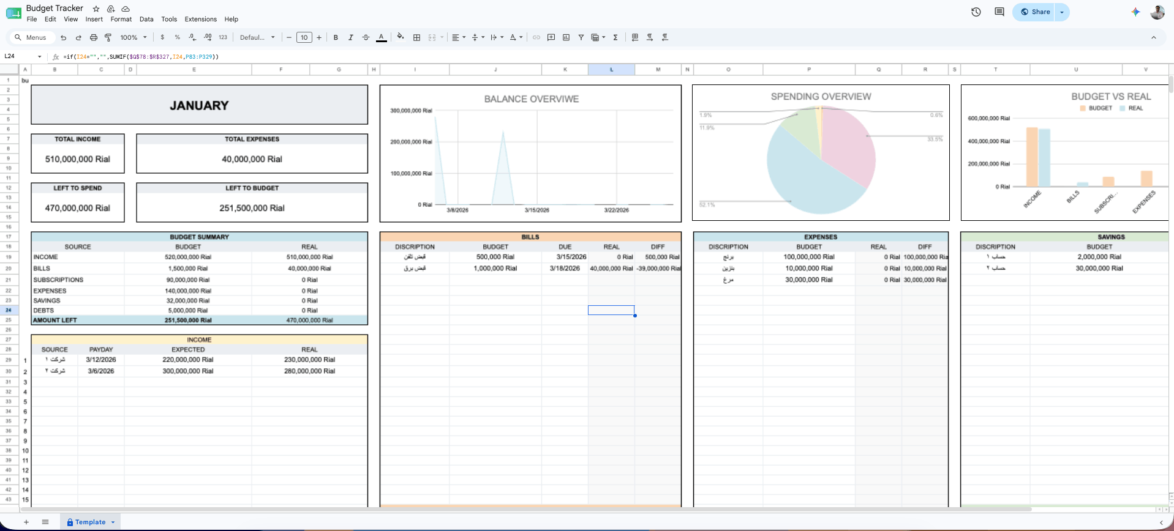Activate the paint format tool
The image size is (1174, 531).
point(108,37)
